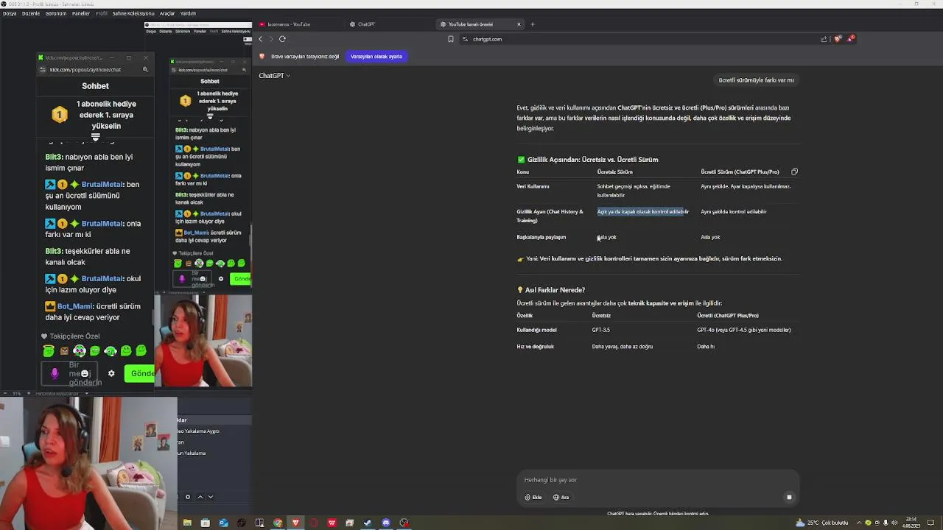The height and width of the screenshot is (530, 943).
Task: Select the fourth green emote
Action: point(95,351)
